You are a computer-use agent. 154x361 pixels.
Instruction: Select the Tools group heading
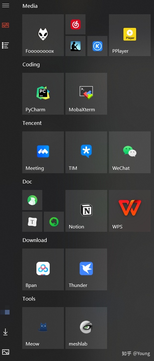click(29, 299)
